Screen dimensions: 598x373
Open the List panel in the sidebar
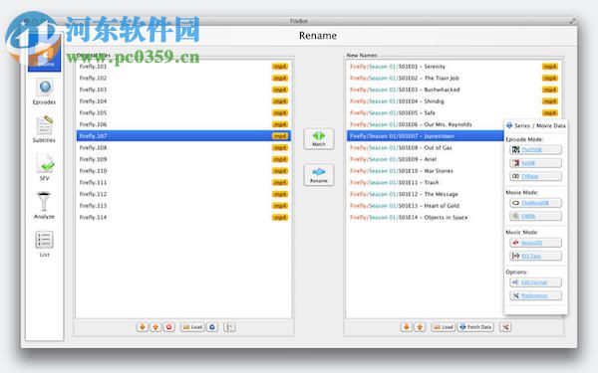(44, 244)
